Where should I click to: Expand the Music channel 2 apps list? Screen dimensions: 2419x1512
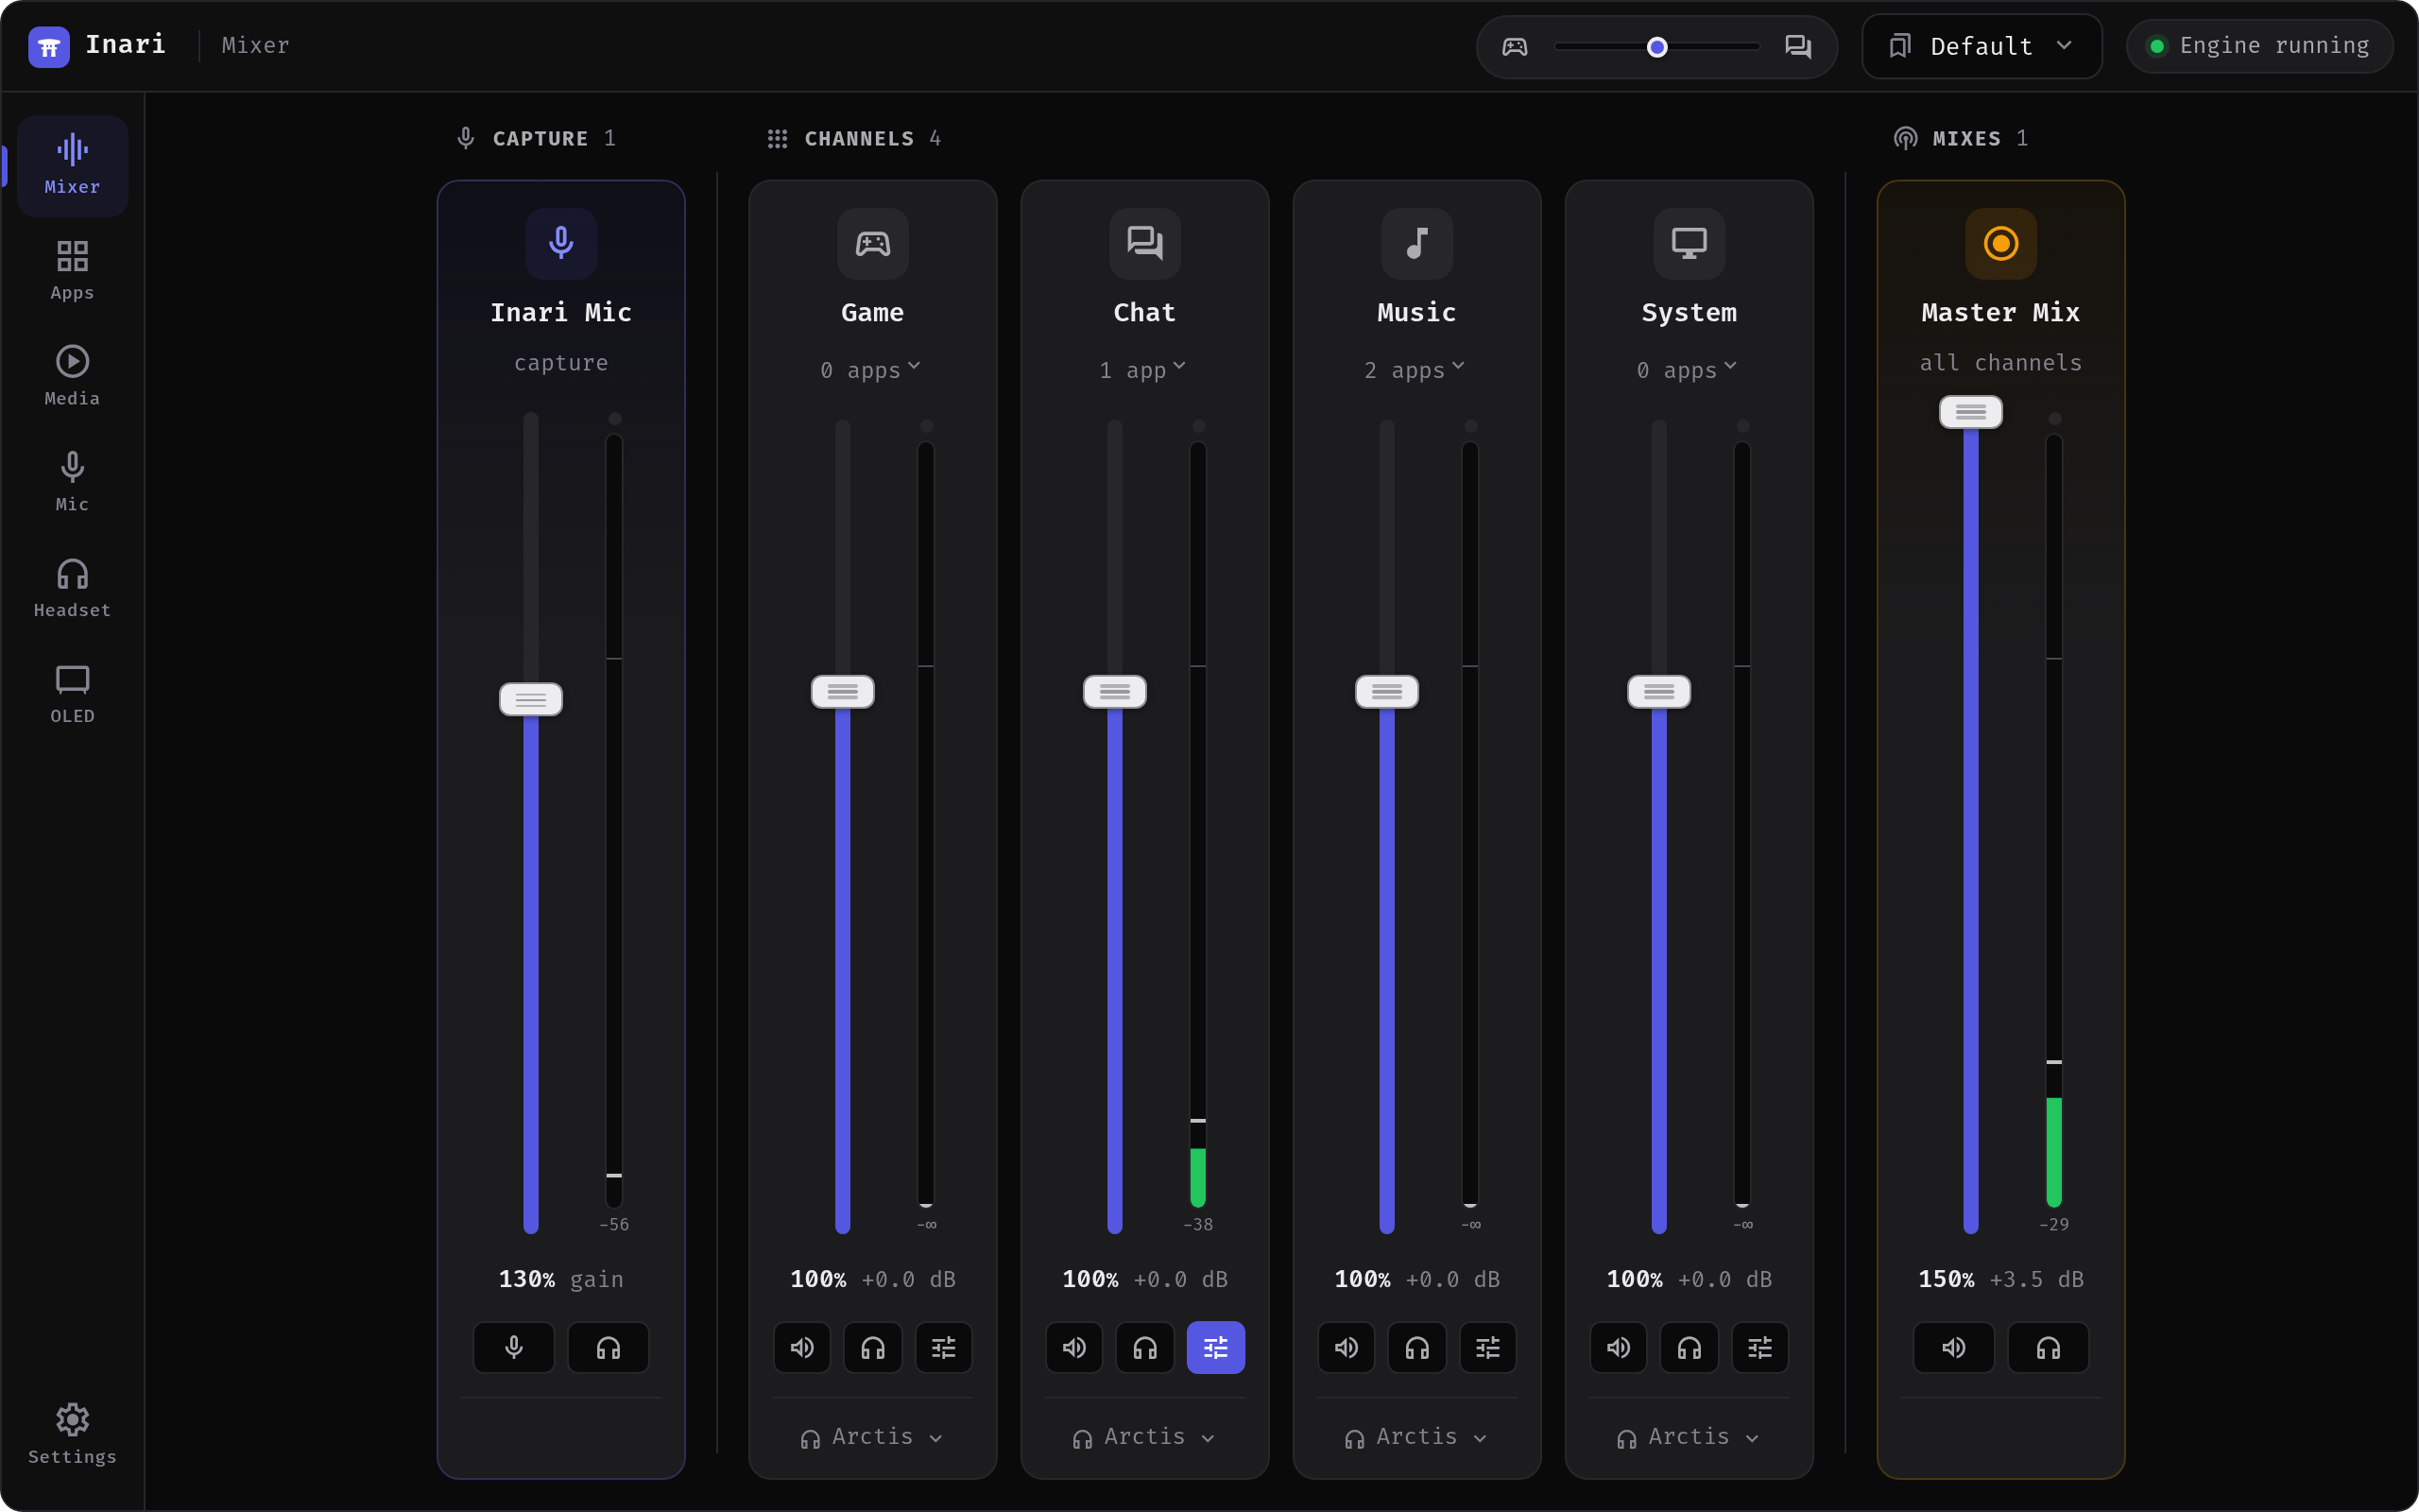tap(1416, 369)
